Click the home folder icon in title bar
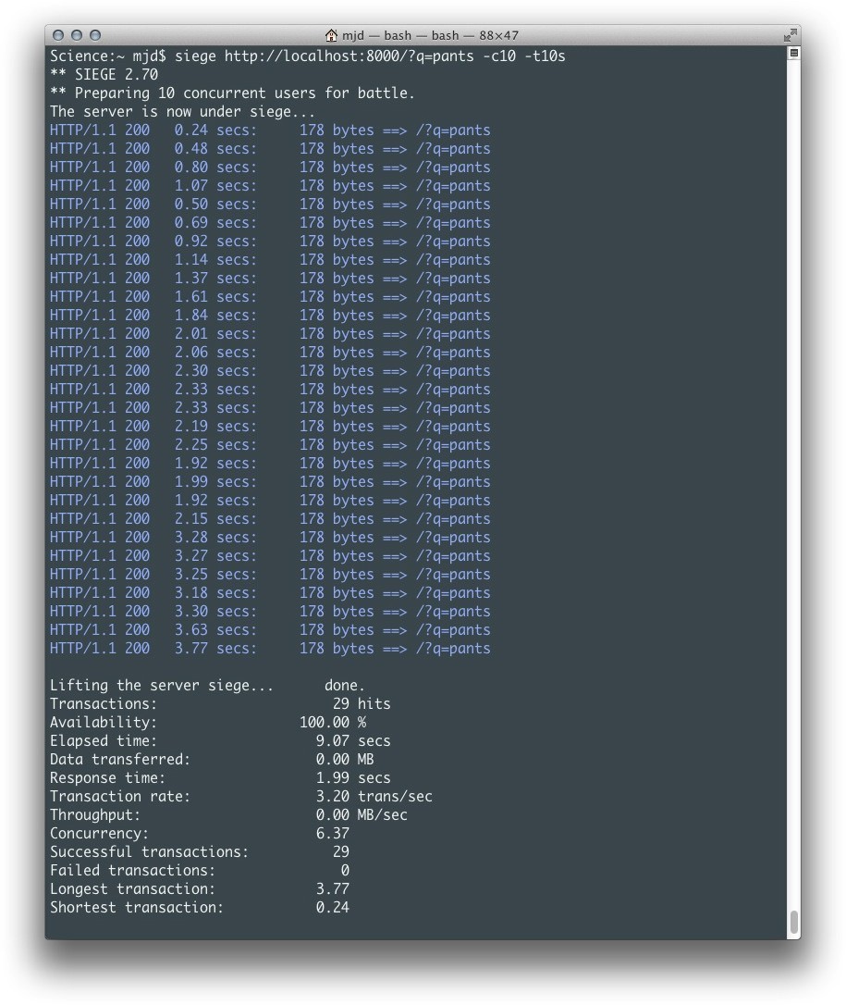Image resolution: width=846 pixels, height=1005 pixels. [x=331, y=35]
